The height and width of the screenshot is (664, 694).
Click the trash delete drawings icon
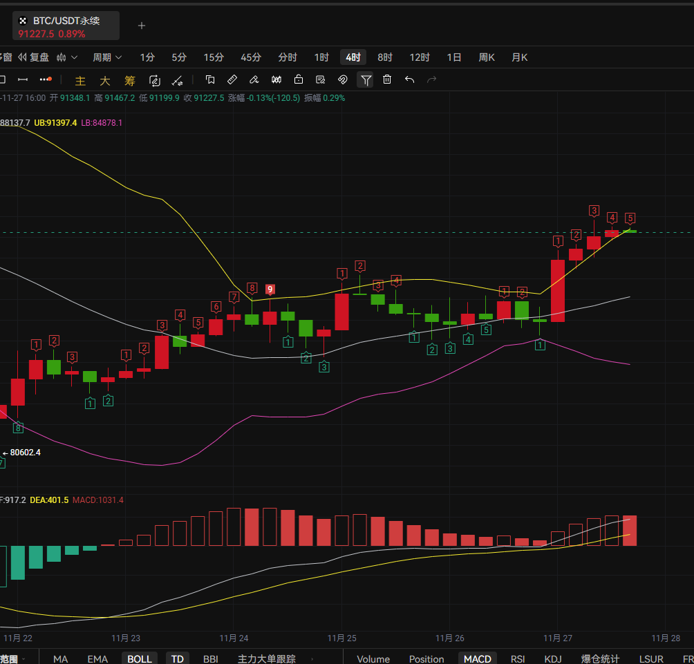[387, 79]
